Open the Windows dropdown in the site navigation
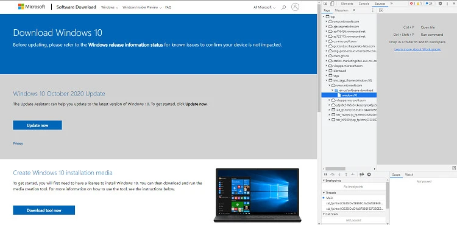457x225 pixels. pyautogui.click(x=110, y=7)
